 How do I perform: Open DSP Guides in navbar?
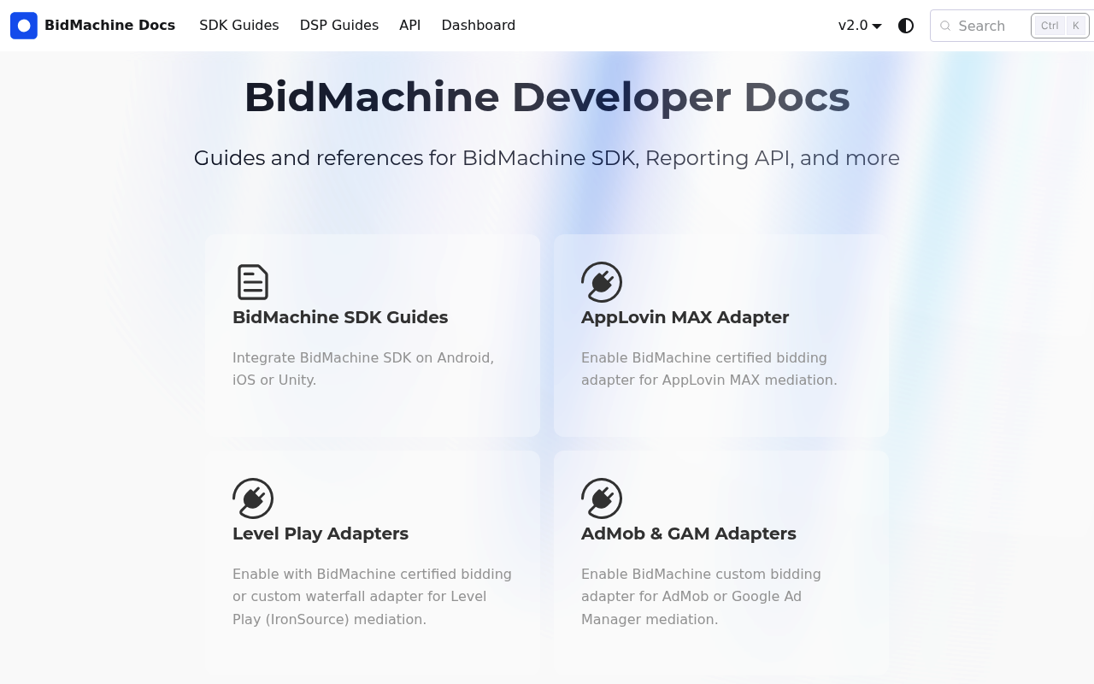(x=339, y=26)
